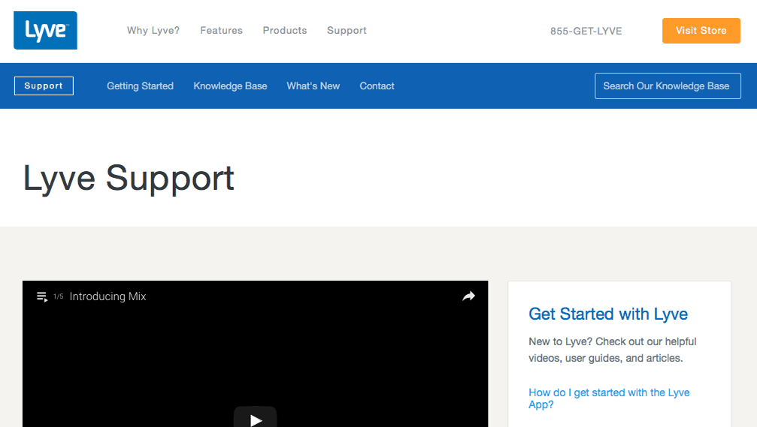Click the 1/5 playlist counter
Viewport: 757px width, 427px height.
pos(59,296)
